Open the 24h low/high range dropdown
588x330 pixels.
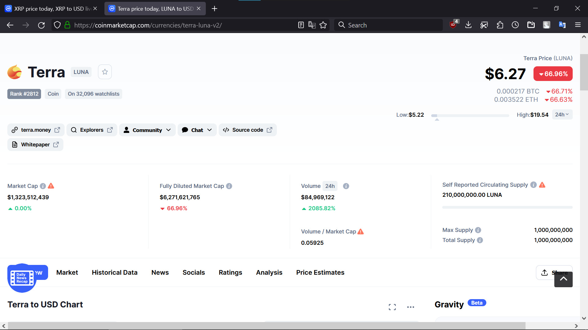coord(562,115)
